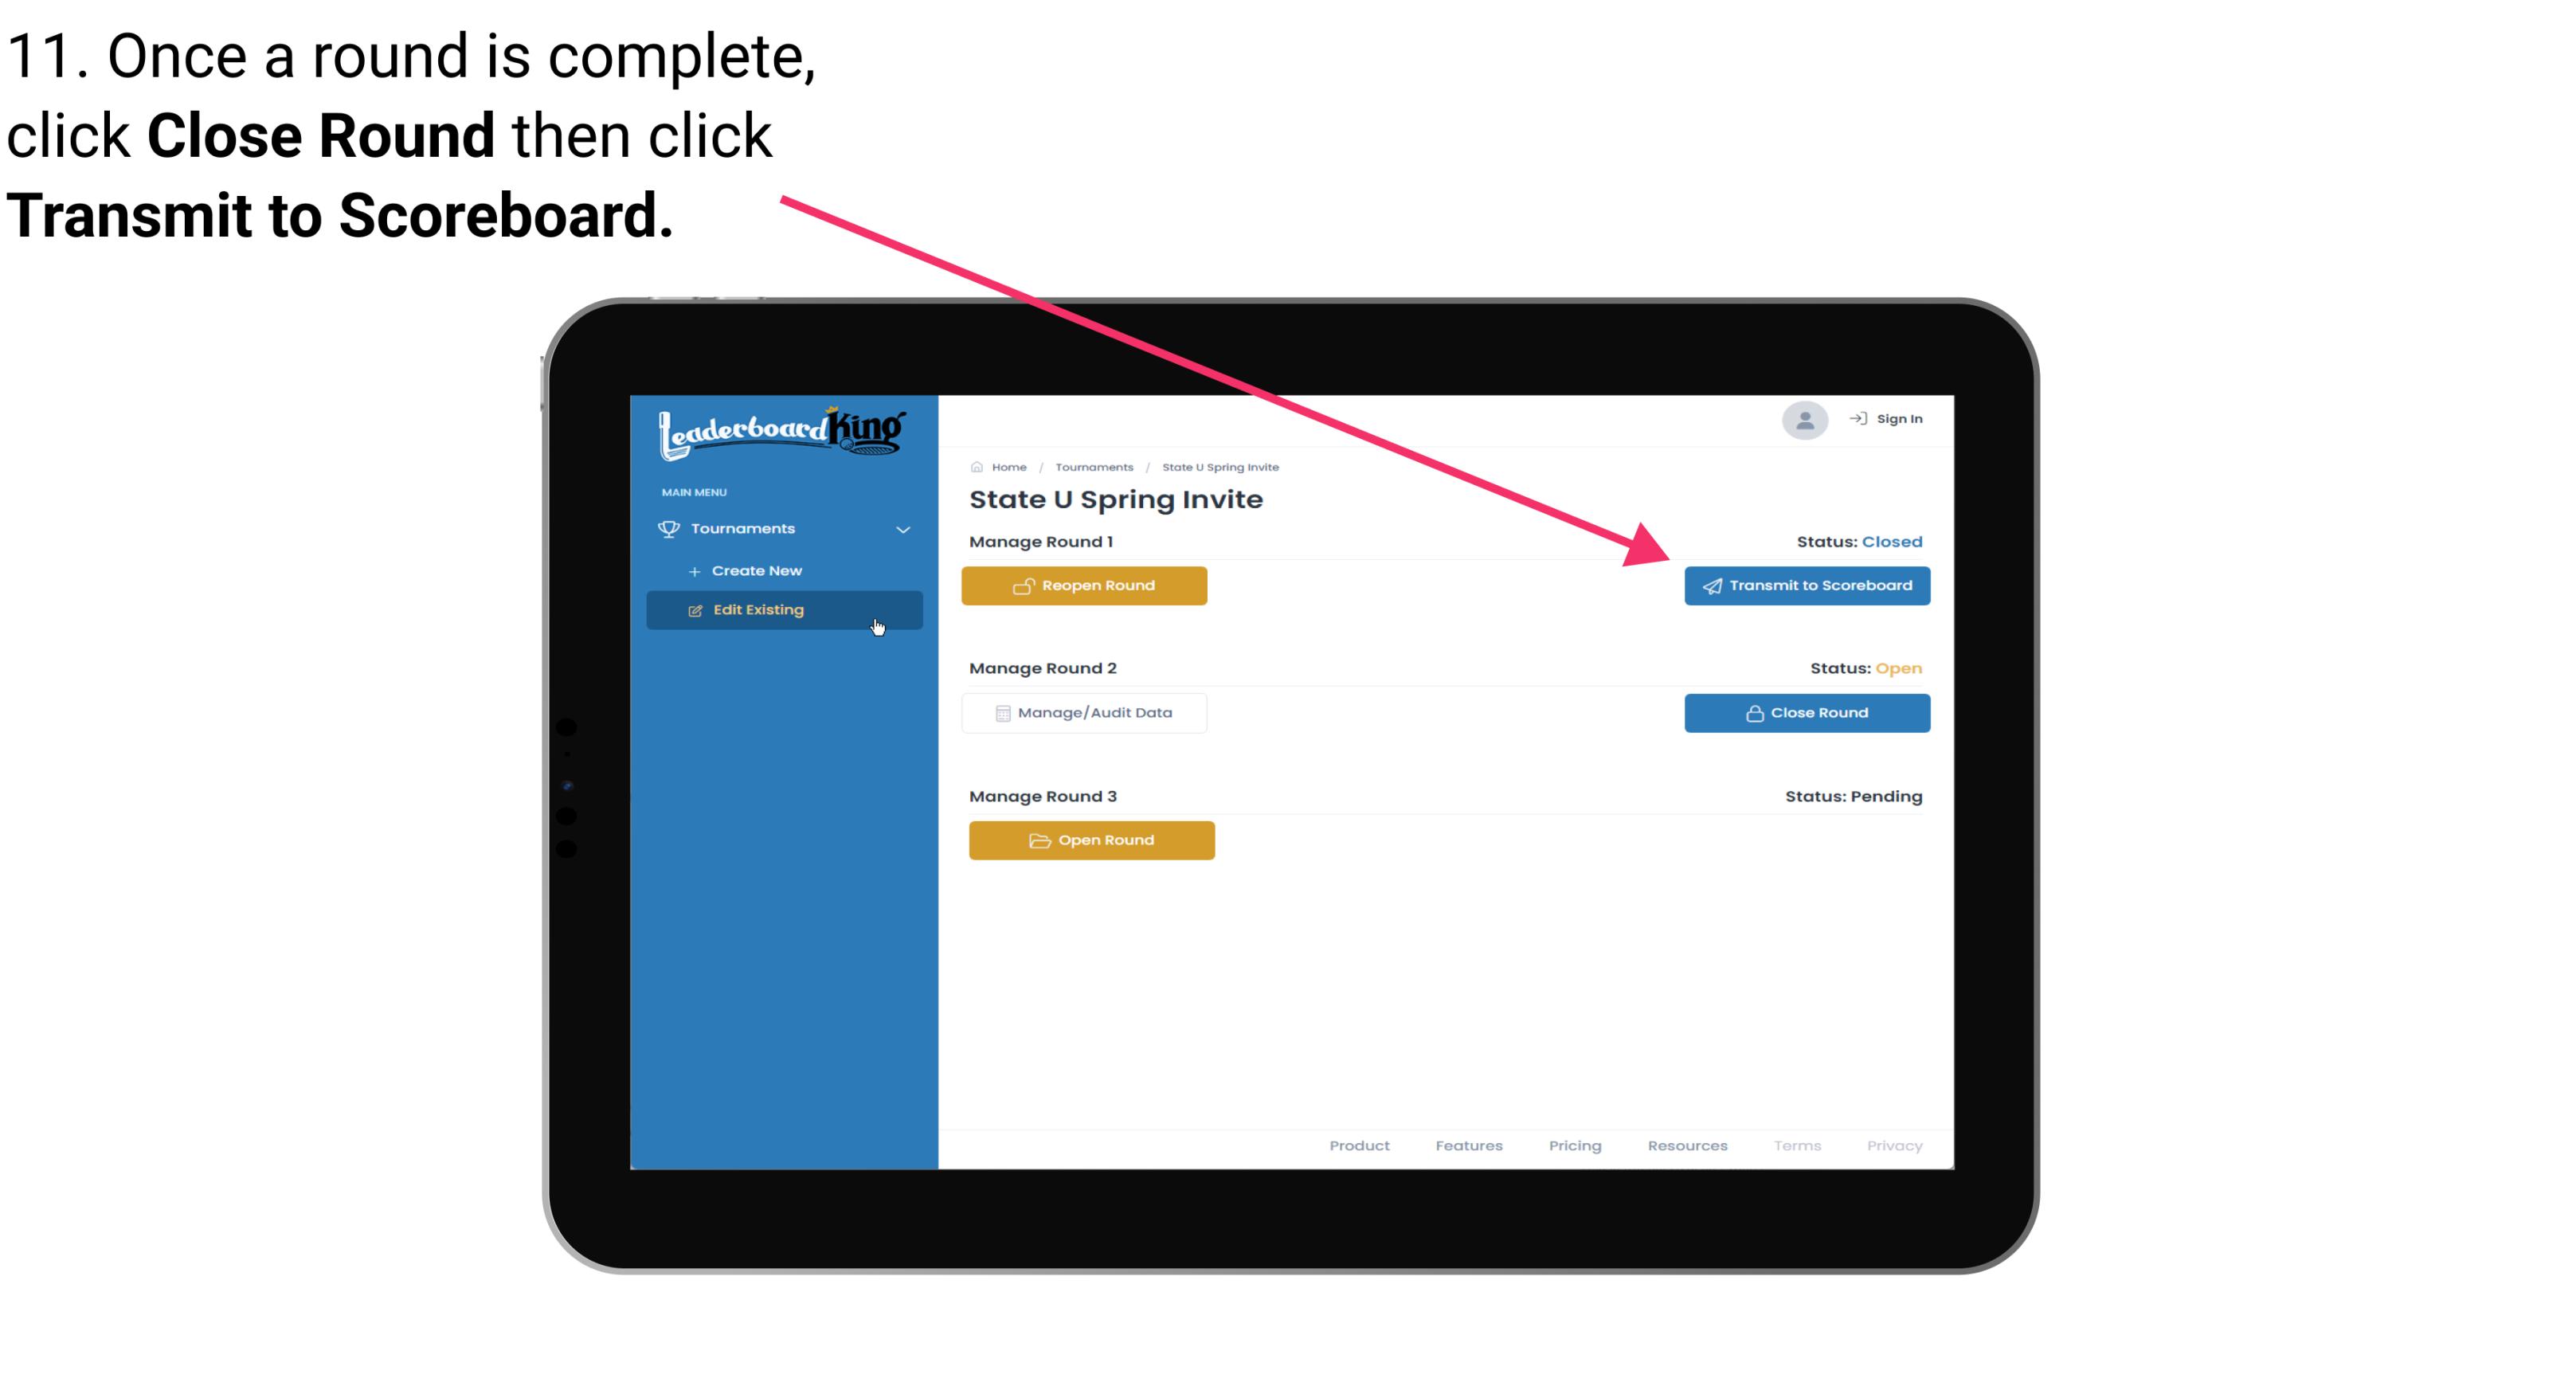Click the Reopen Round icon
The width and height of the screenshot is (2576, 1386).
(1024, 584)
